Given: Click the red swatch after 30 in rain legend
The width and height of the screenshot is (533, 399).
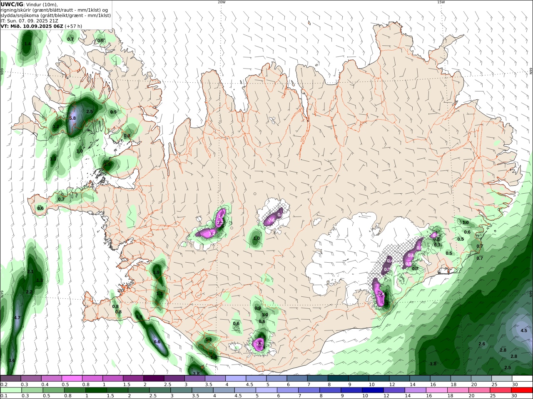Looking at the screenshot, I should pos(522,390).
